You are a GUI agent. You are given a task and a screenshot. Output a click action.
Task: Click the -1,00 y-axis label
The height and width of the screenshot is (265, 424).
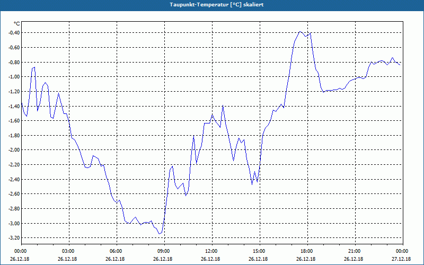pyautogui.click(x=15, y=77)
